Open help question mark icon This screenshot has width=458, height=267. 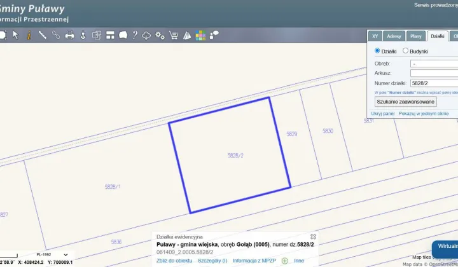(x=135, y=35)
